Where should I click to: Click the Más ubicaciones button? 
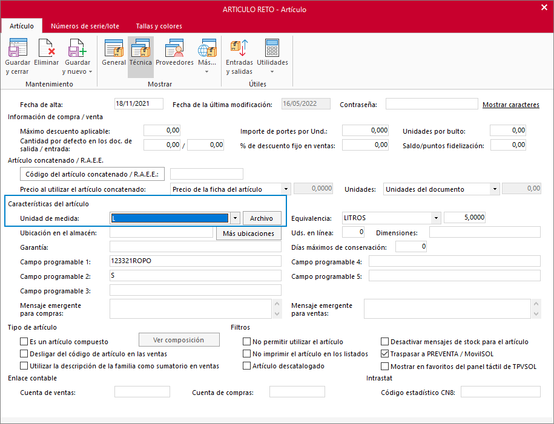pos(248,233)
